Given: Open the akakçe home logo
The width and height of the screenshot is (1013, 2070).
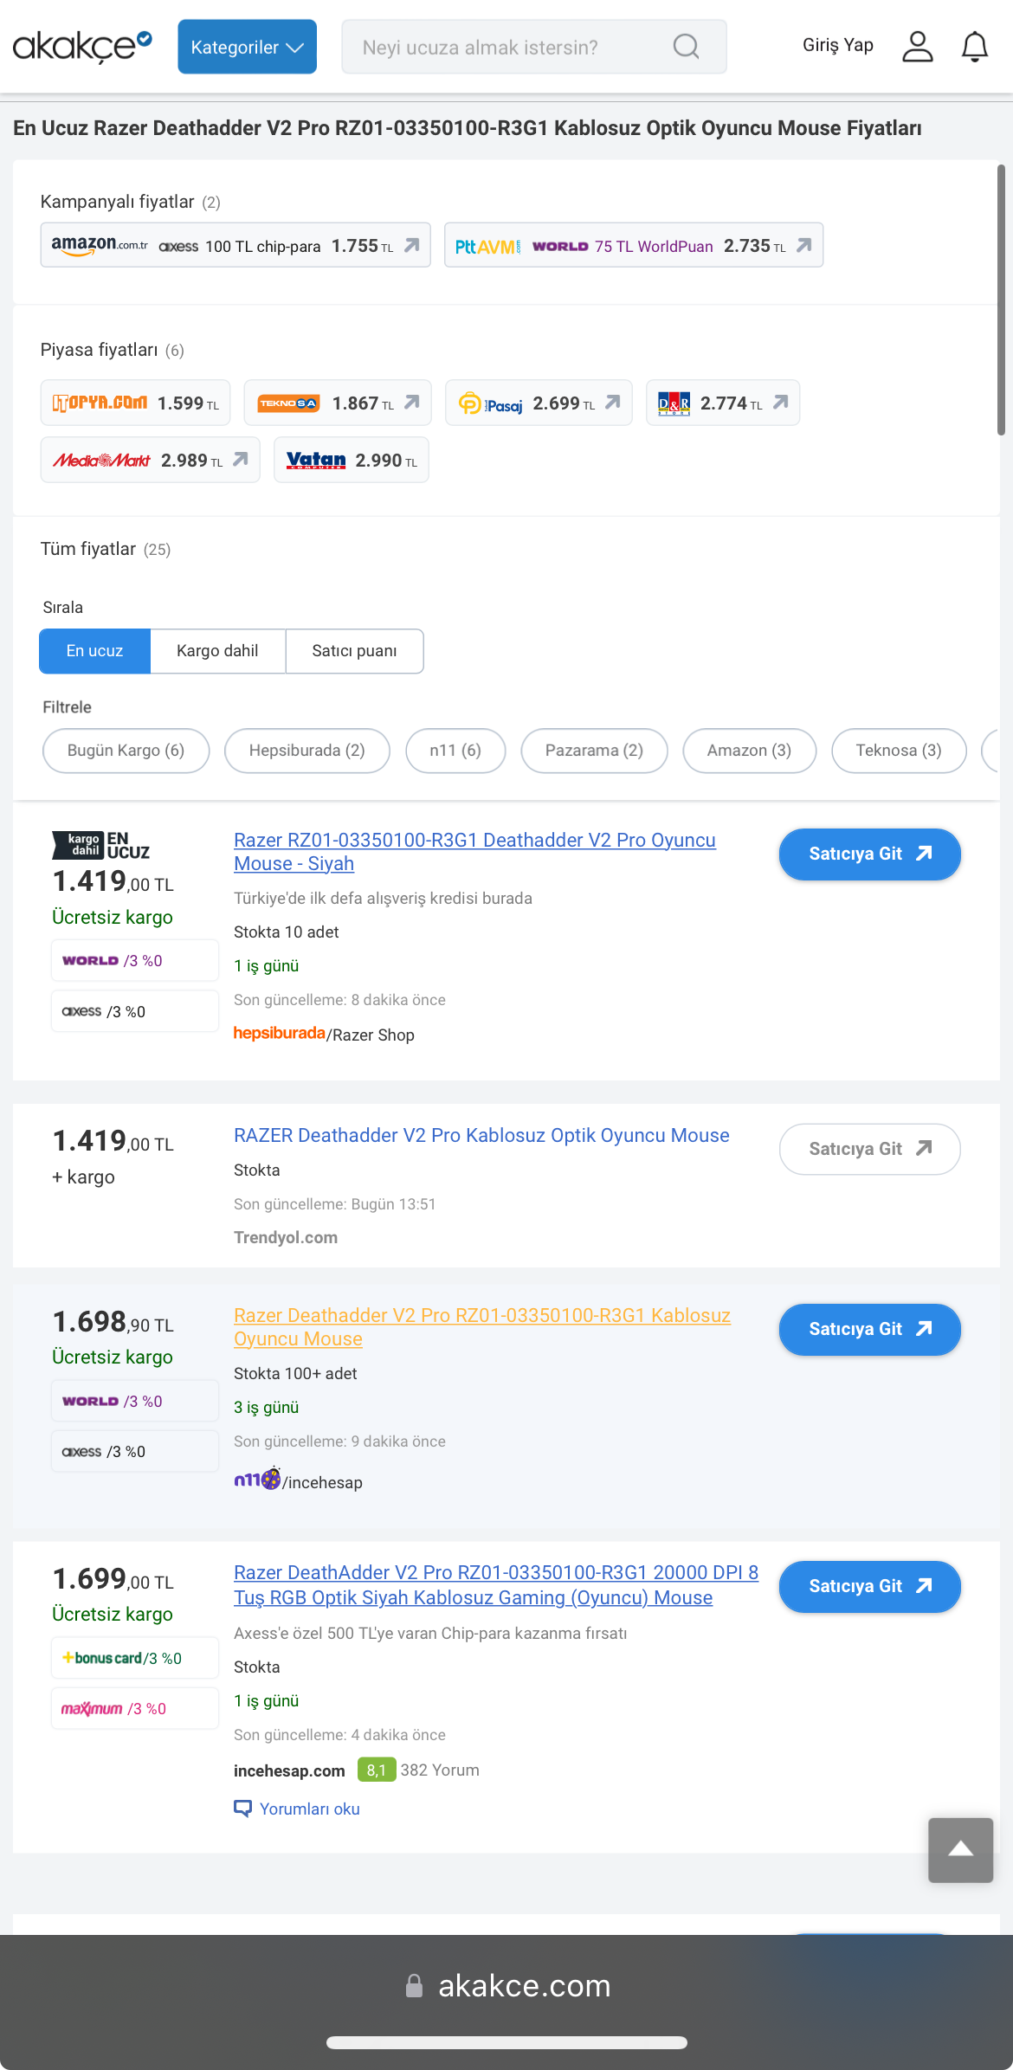Looking at the screenshot, I should (82, 47).
